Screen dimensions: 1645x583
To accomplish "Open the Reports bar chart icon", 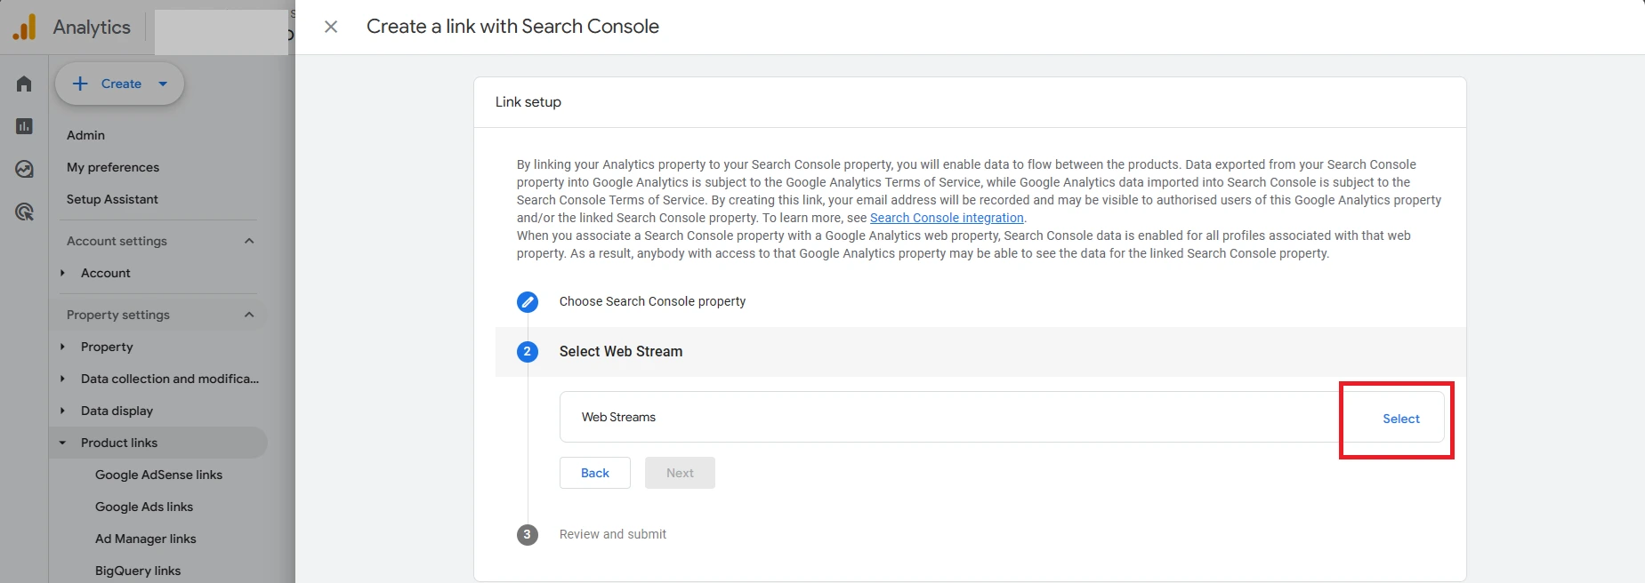I will [24, 126].
